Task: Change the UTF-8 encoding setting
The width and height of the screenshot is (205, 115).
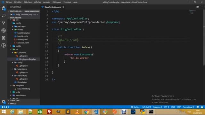Action: pyautogui.click(x=167, y=107)
